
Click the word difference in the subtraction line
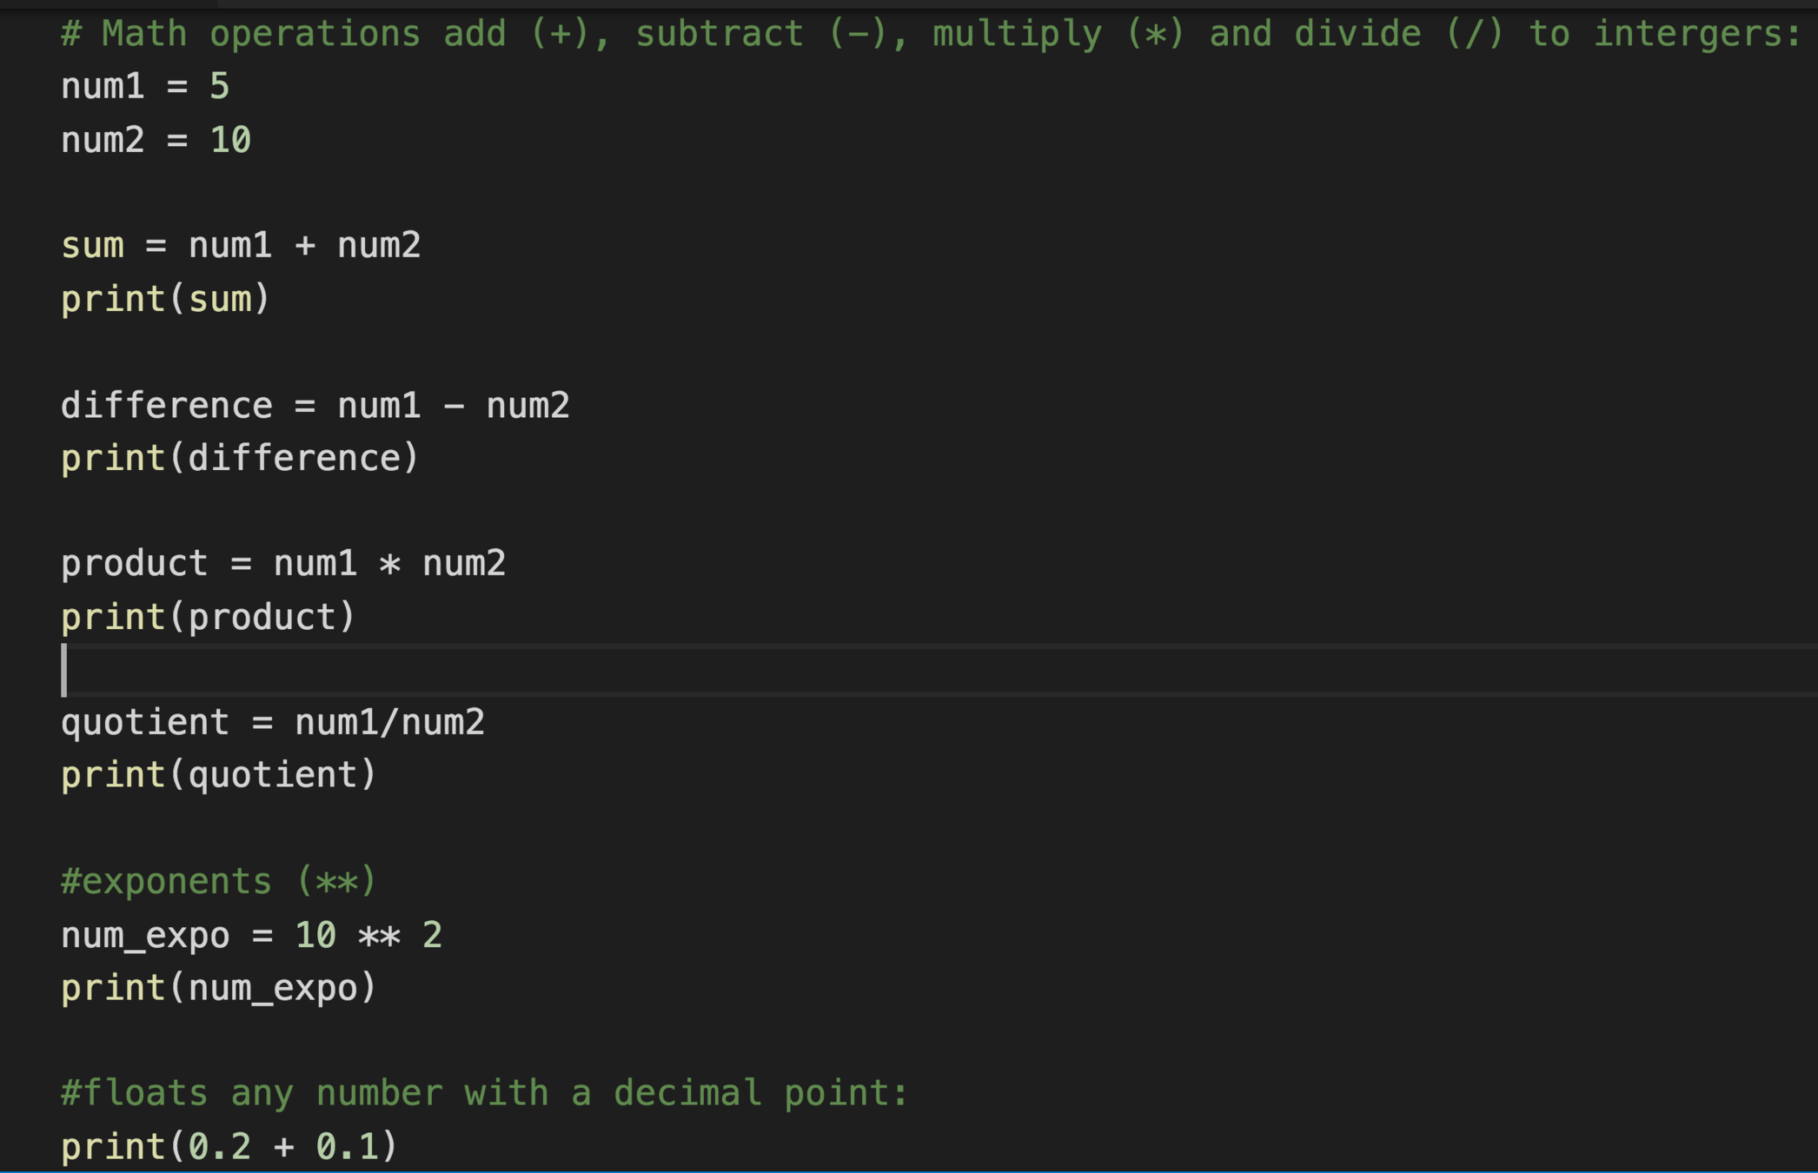point(167,406)
